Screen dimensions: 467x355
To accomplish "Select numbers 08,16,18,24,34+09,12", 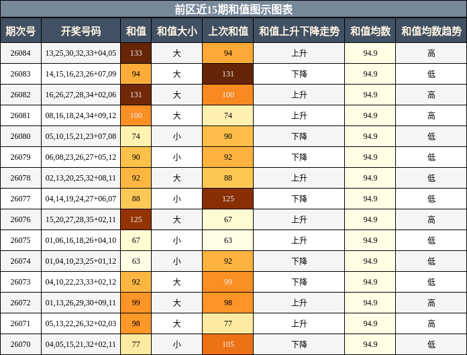I will pyautogui.click(x=81, y=115).
